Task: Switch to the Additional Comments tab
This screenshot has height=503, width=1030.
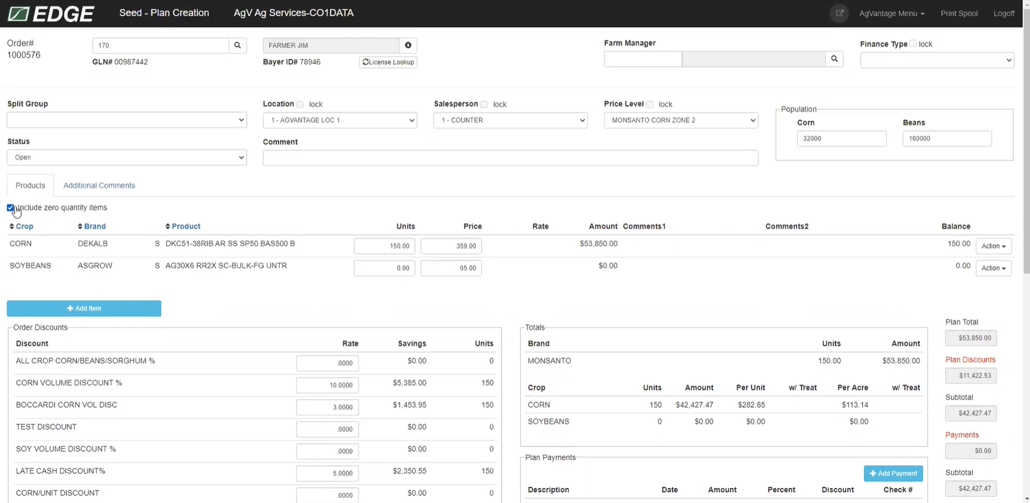Action: tap(99, 186)
